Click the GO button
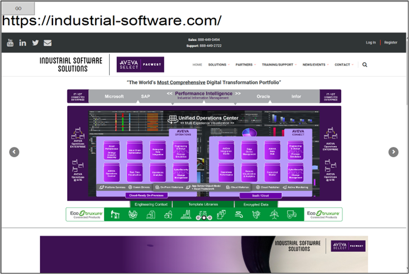The height and width of the screenshot is (274, 409). pyautogui.click(x=18, y=8)
